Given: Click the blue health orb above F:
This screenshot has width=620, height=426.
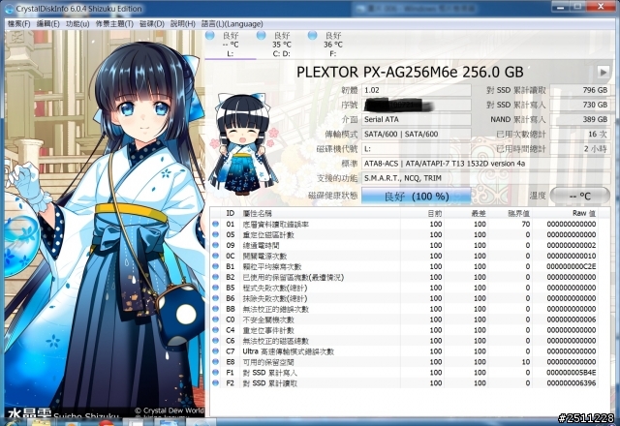Looking at the screenshot, I should click(x=312, y=35).
